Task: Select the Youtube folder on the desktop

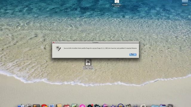Action: coord(185,3)
